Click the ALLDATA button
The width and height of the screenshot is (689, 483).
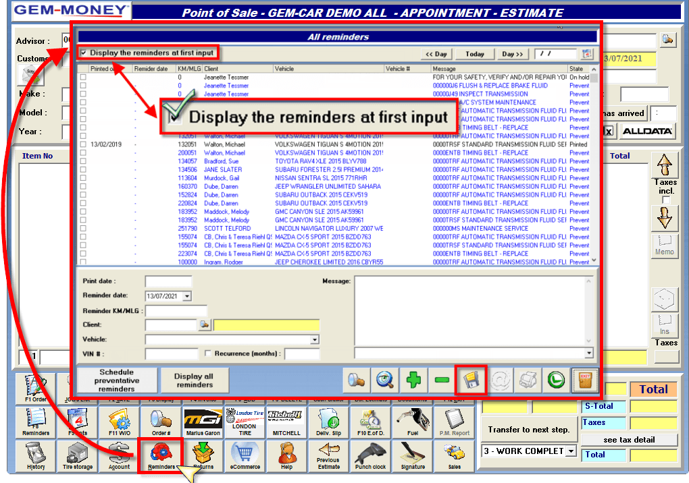(647, 131)
